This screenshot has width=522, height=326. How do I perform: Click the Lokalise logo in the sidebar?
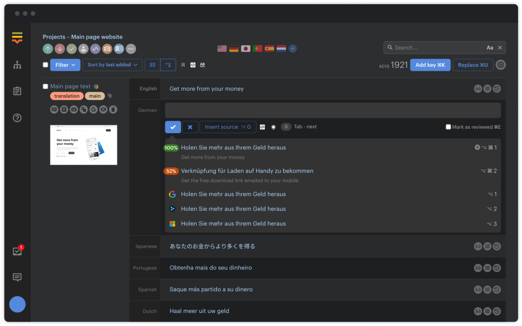[17, 37]
